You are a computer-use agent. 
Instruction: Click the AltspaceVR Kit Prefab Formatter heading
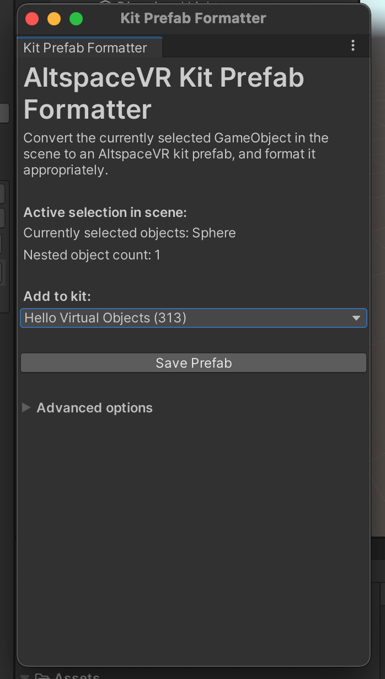click(164, 93)
